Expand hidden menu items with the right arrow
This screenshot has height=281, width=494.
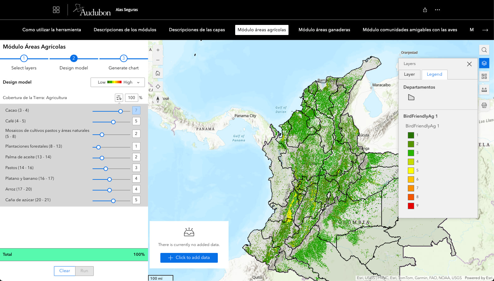[x=486, y=30]
